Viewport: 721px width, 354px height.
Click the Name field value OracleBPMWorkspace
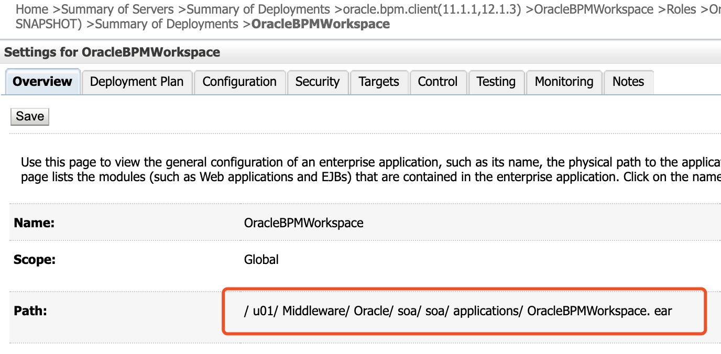coord(304,223)
